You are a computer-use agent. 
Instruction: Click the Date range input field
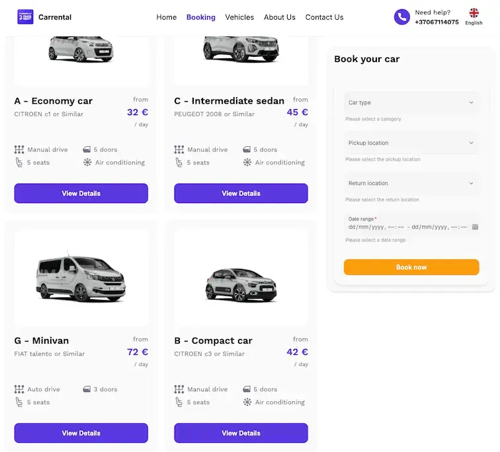(411, 223)
